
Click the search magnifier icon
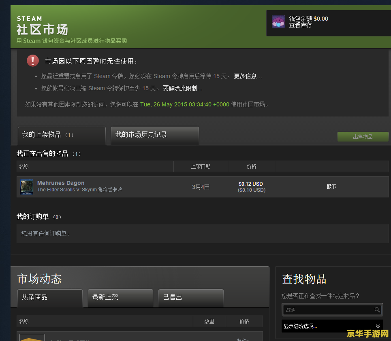(x=377, y=309)
